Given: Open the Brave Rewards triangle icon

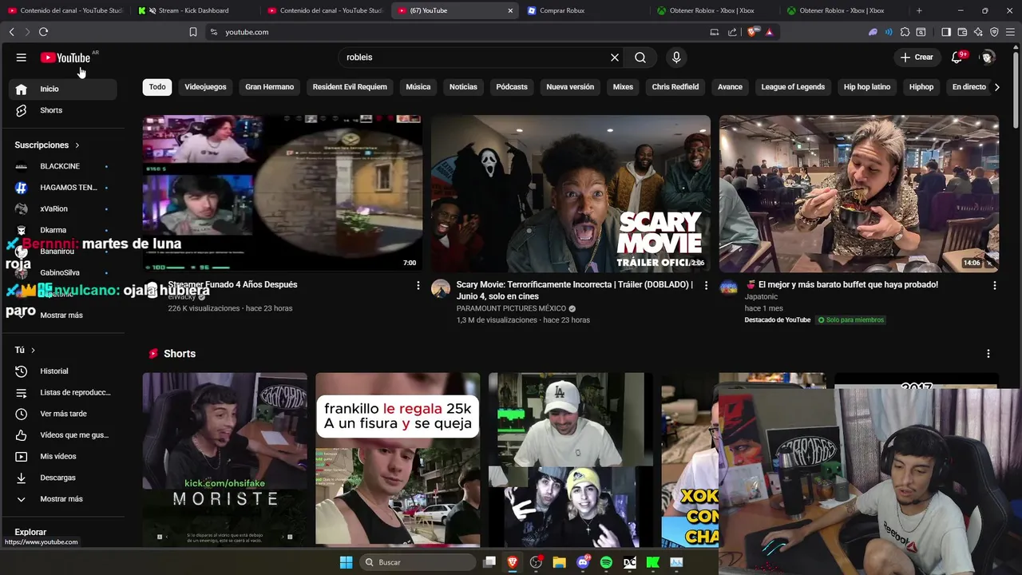Looking at the screenshot, I should (x=769, y=32).
